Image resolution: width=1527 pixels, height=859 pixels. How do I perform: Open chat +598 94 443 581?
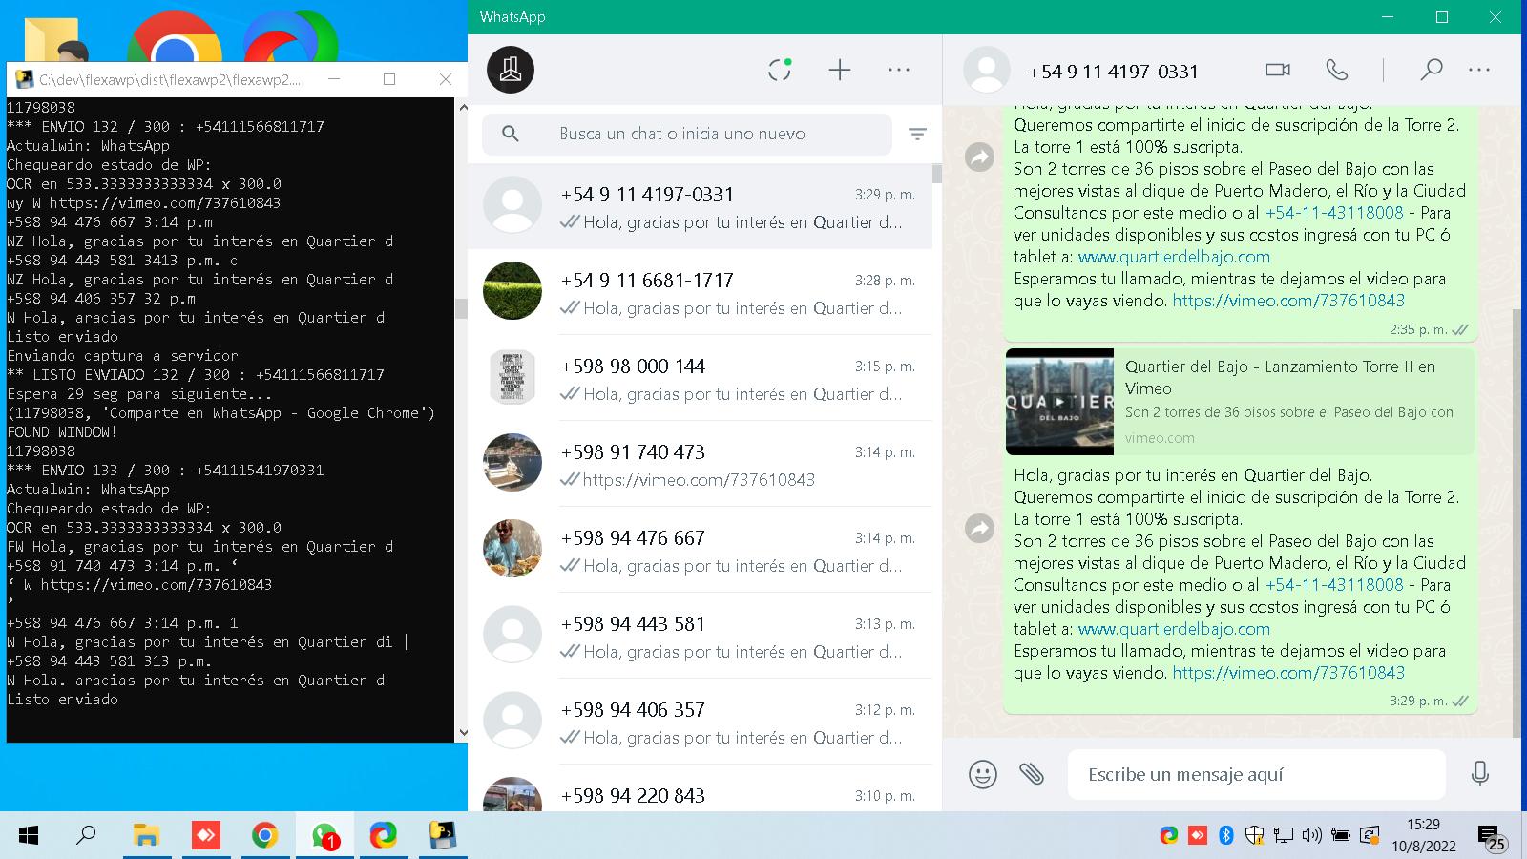(700, 637)
